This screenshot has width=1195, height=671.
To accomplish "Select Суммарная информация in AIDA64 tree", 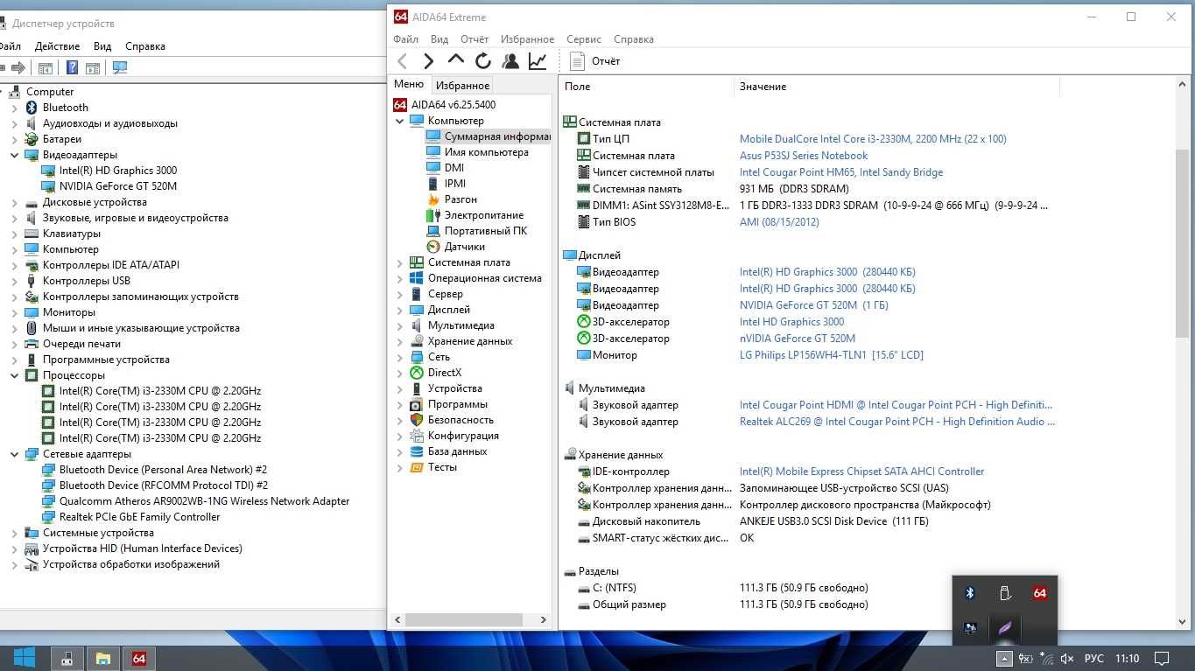I will (x=489, y=136).
